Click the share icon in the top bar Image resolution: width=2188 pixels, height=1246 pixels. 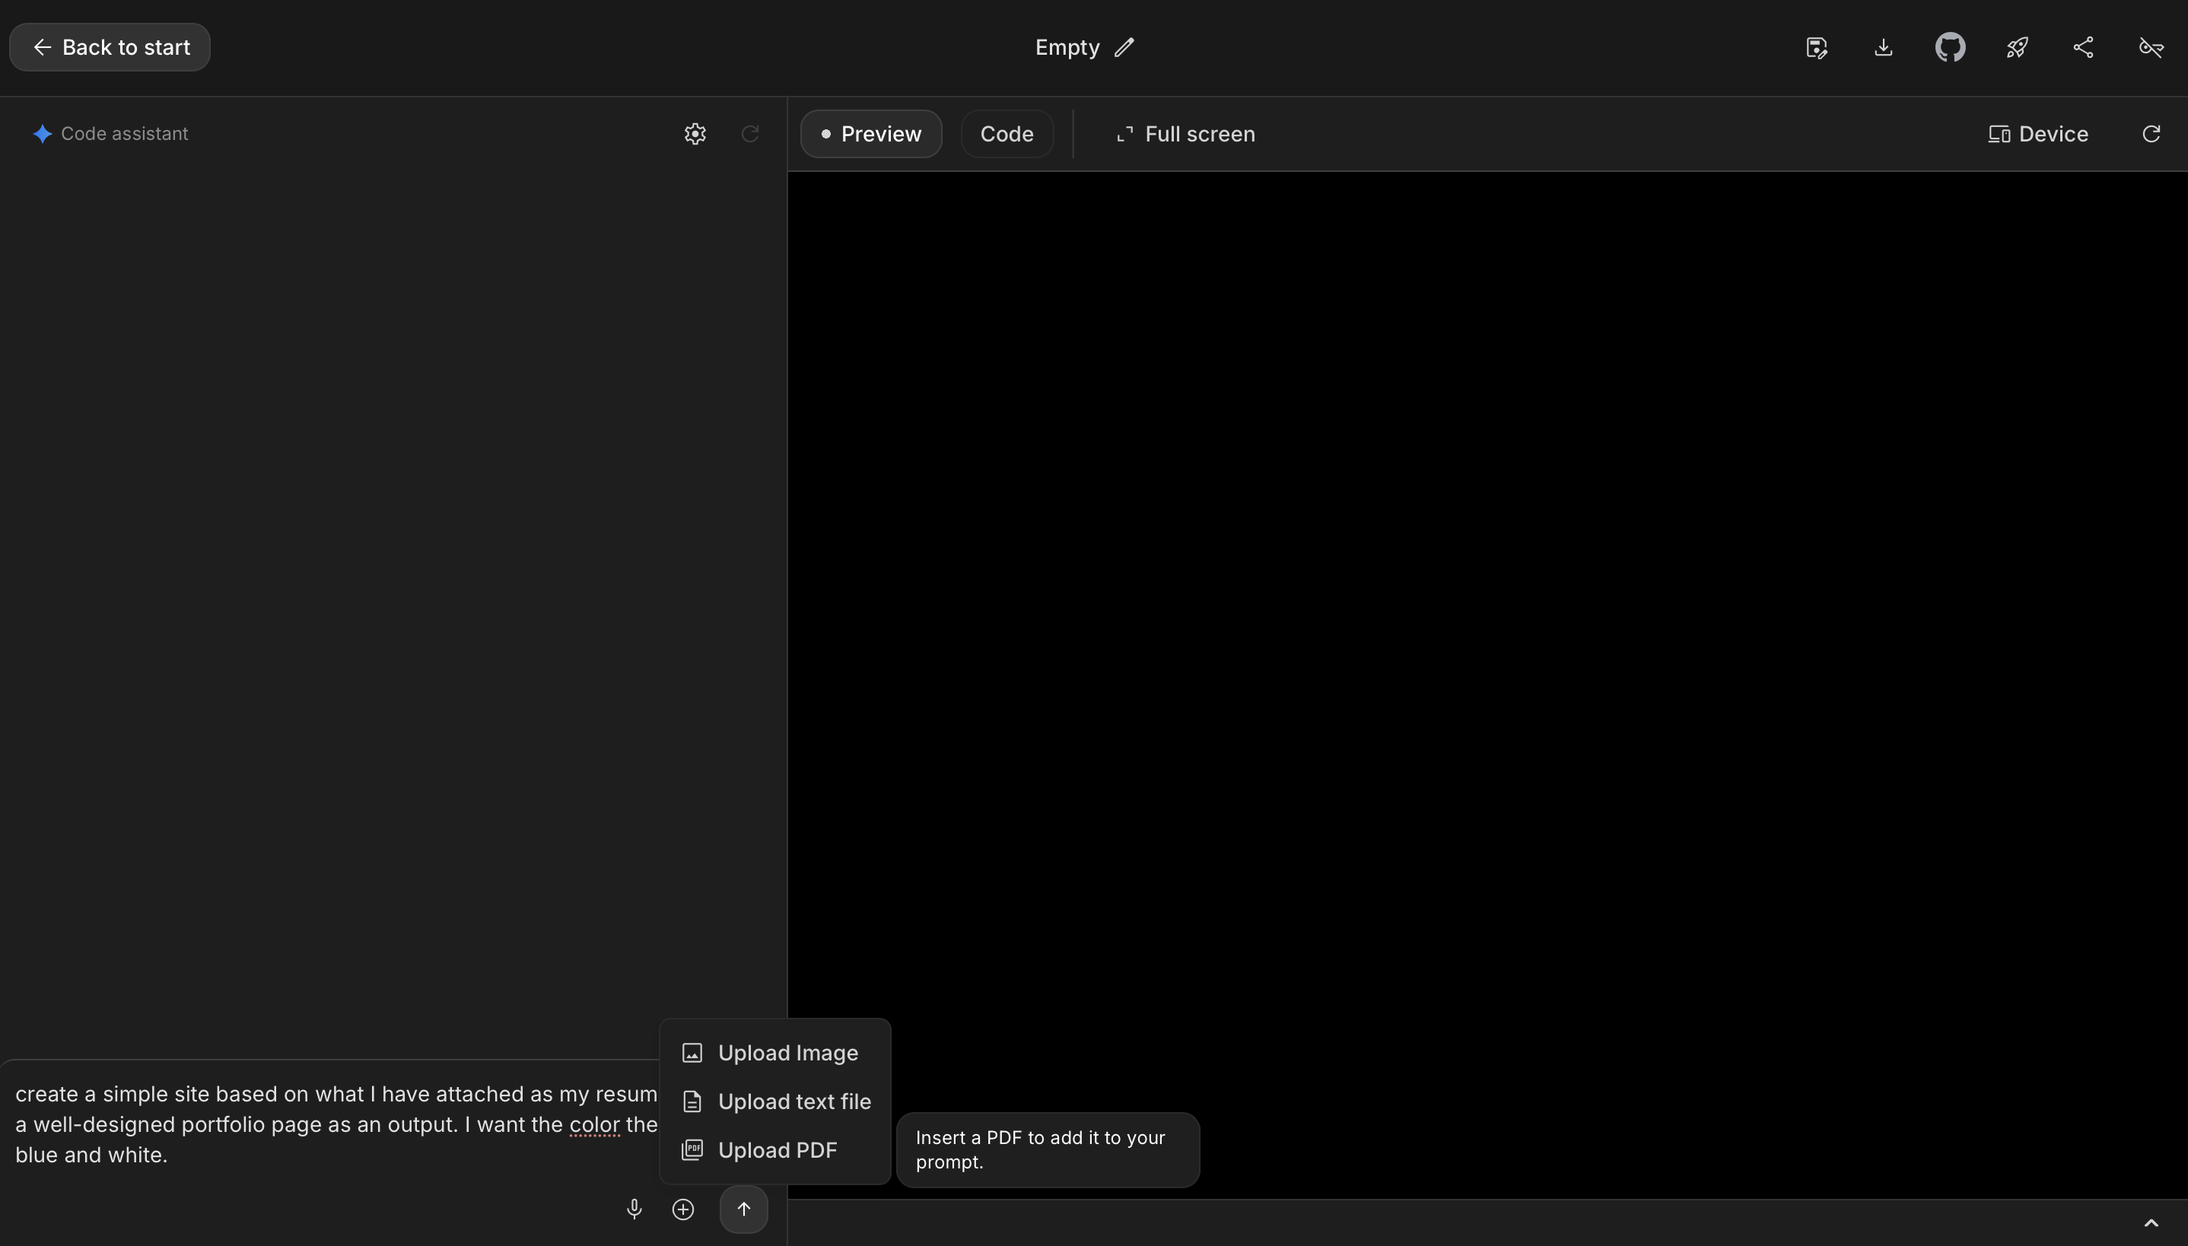pyautogui.click(x=2084, y=47)
